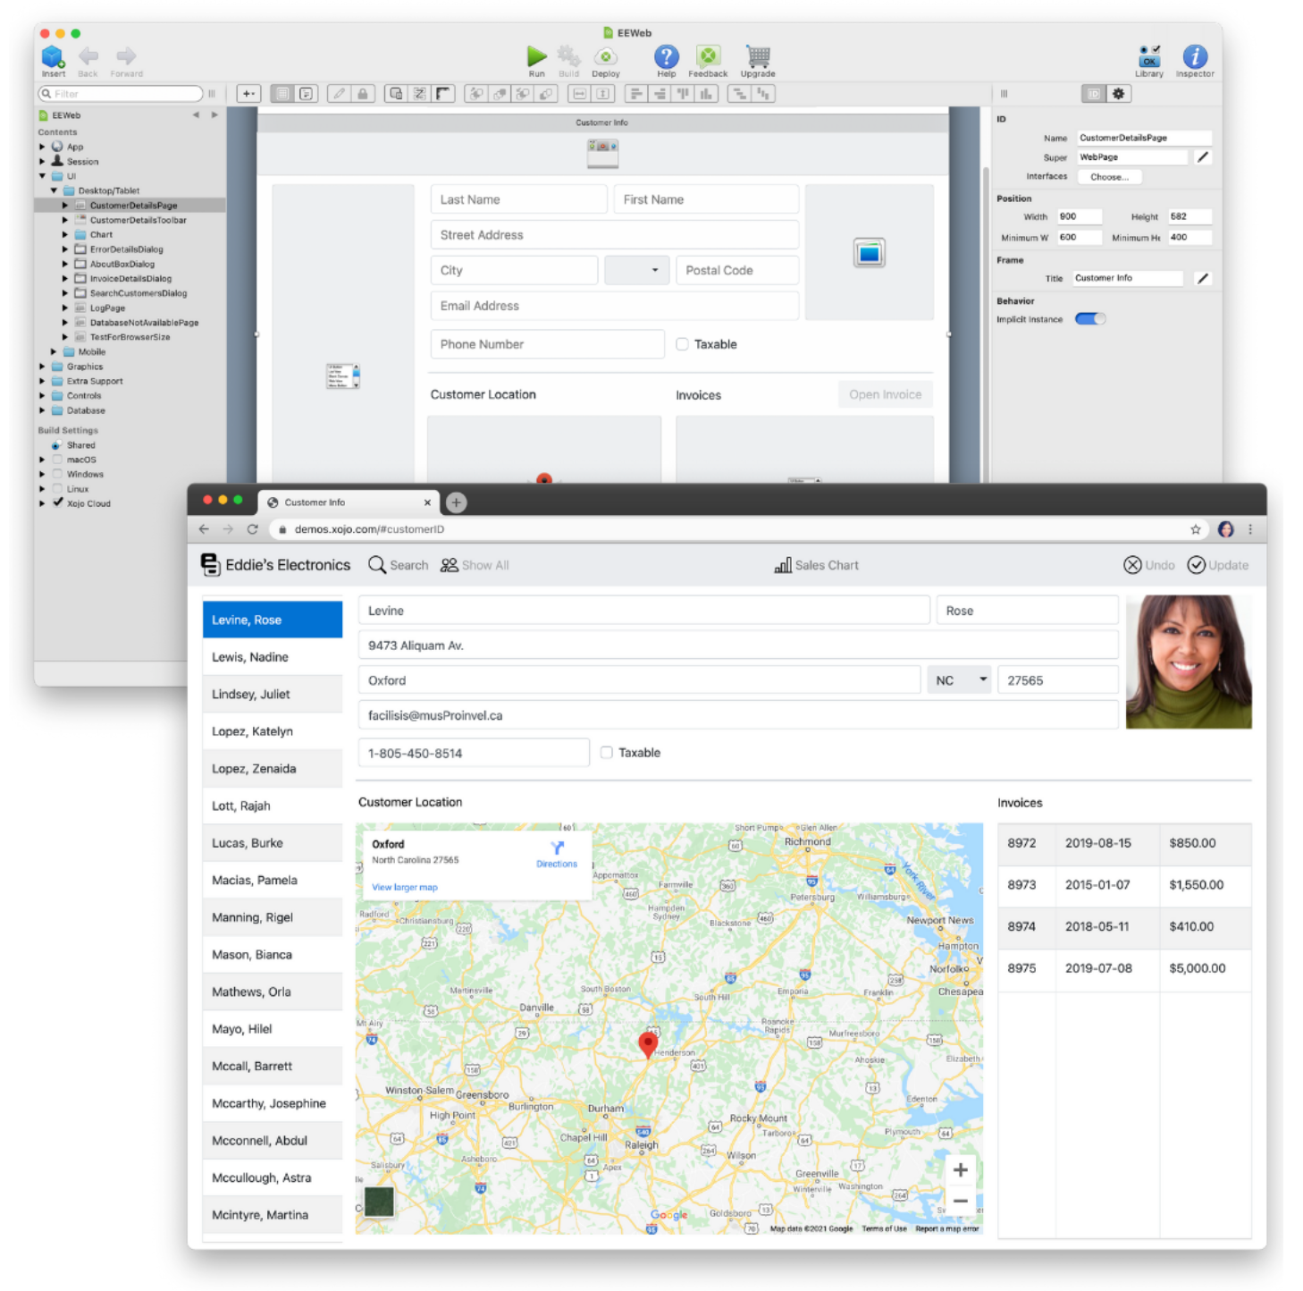Select Lewis, Nadine in customer list
The image size is (1303, 1291).
pos(273,657)
